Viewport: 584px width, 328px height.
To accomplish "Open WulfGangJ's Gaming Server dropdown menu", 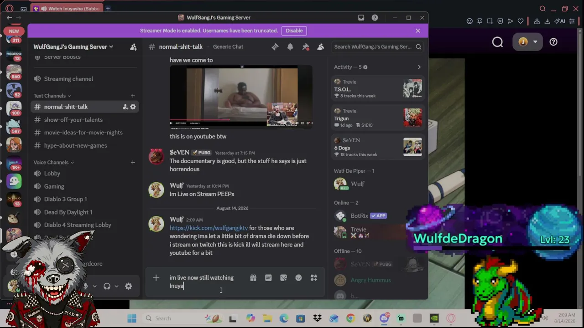I will pos(73,47).
